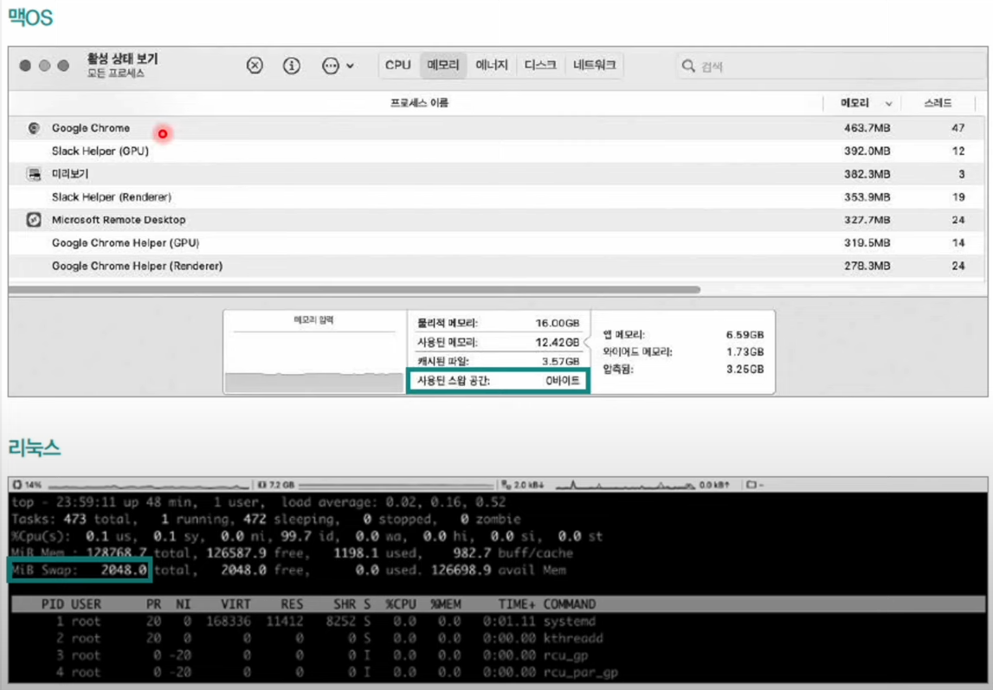The height and width of the screenshot is (690, 993).
Task: Click the 327.7MB memory value
Action: (867, 220)
